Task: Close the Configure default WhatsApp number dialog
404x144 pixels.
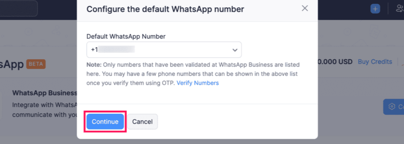Action: tap(305, 9)
